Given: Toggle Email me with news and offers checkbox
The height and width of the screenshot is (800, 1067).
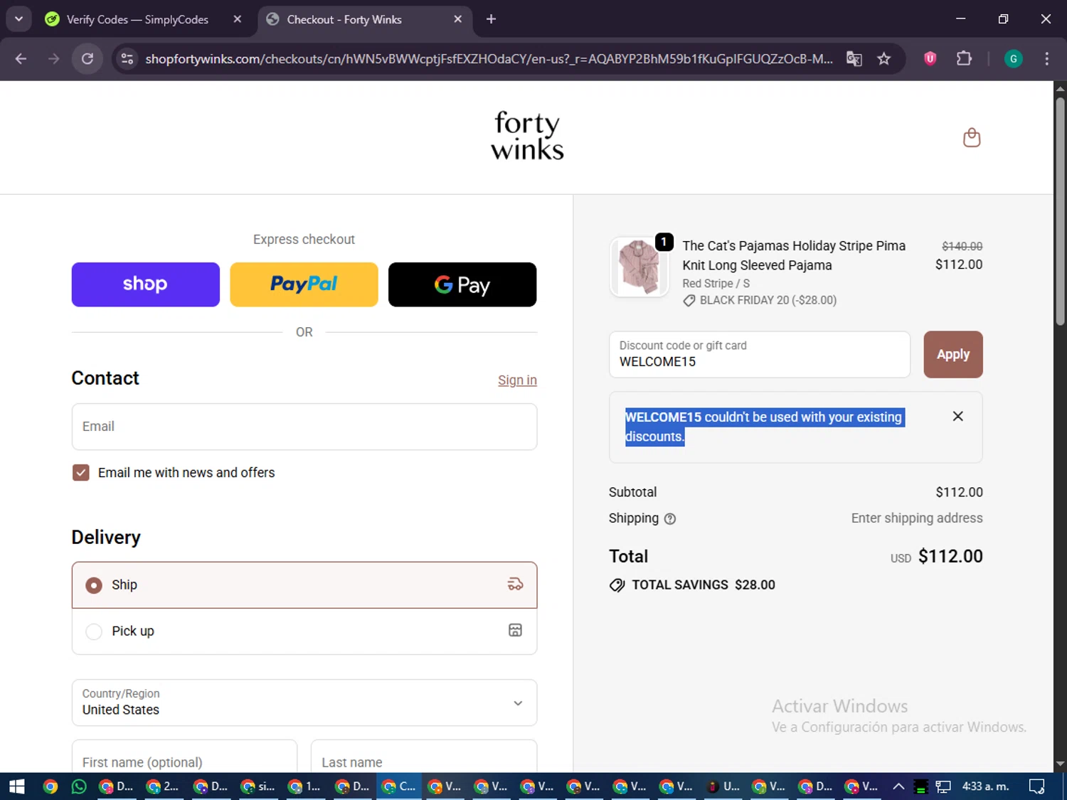Looking at the screenshot, I should coord(81,473).
